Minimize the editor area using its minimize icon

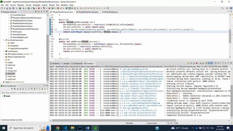228,11
